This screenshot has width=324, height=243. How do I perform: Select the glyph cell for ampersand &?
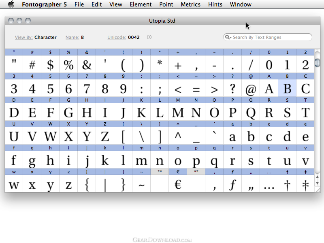(x=87, y=64)
